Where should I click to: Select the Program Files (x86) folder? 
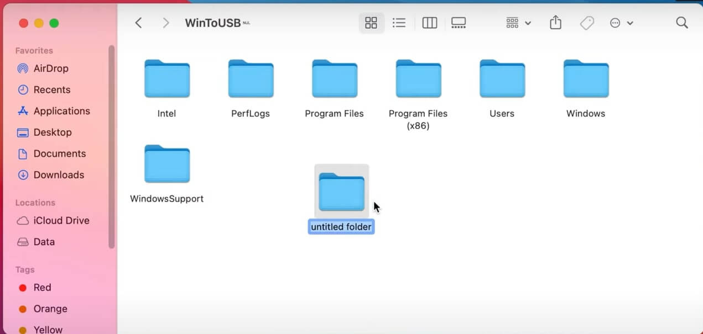coord(418,95)
